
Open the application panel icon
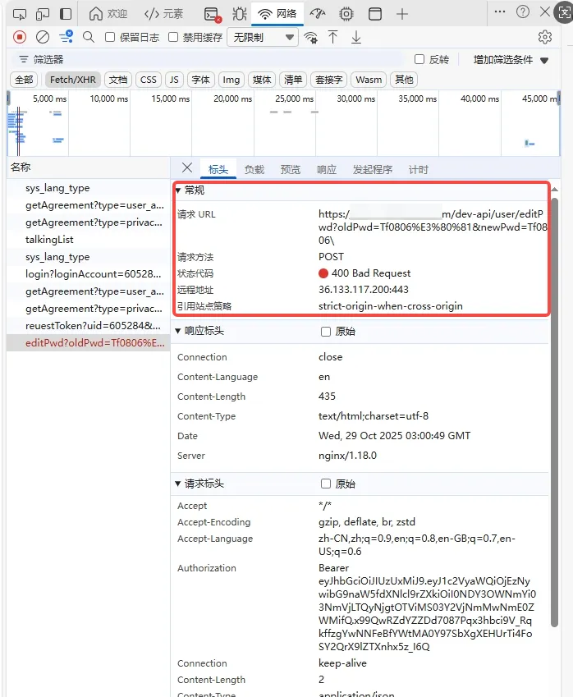tap(374, 14)
